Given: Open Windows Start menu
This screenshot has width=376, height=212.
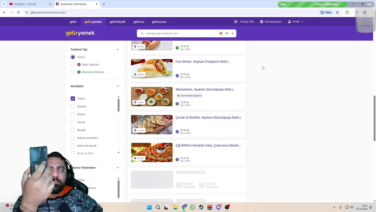Looking at the screenshot, I should 149,207.
